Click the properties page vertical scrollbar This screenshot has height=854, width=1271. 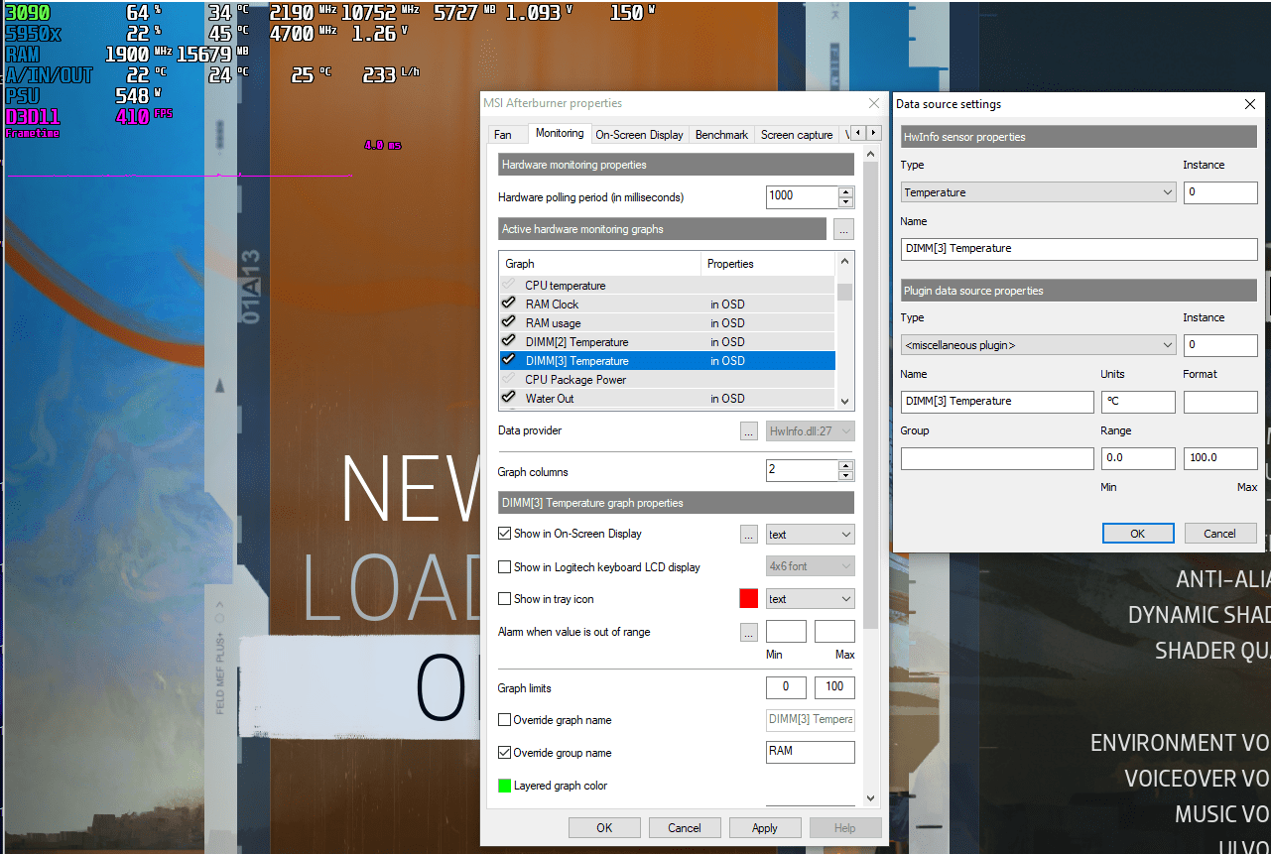click(x=870, y=397)
